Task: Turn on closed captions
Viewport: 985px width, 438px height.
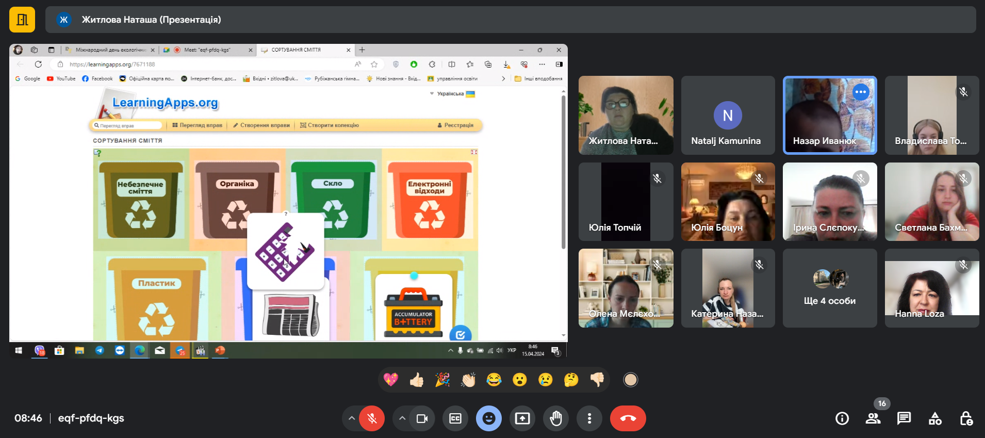Action: 455,418
